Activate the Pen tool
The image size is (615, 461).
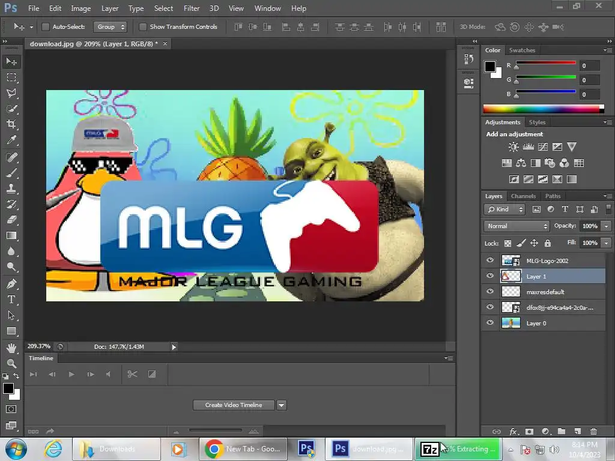click(11, 283)
